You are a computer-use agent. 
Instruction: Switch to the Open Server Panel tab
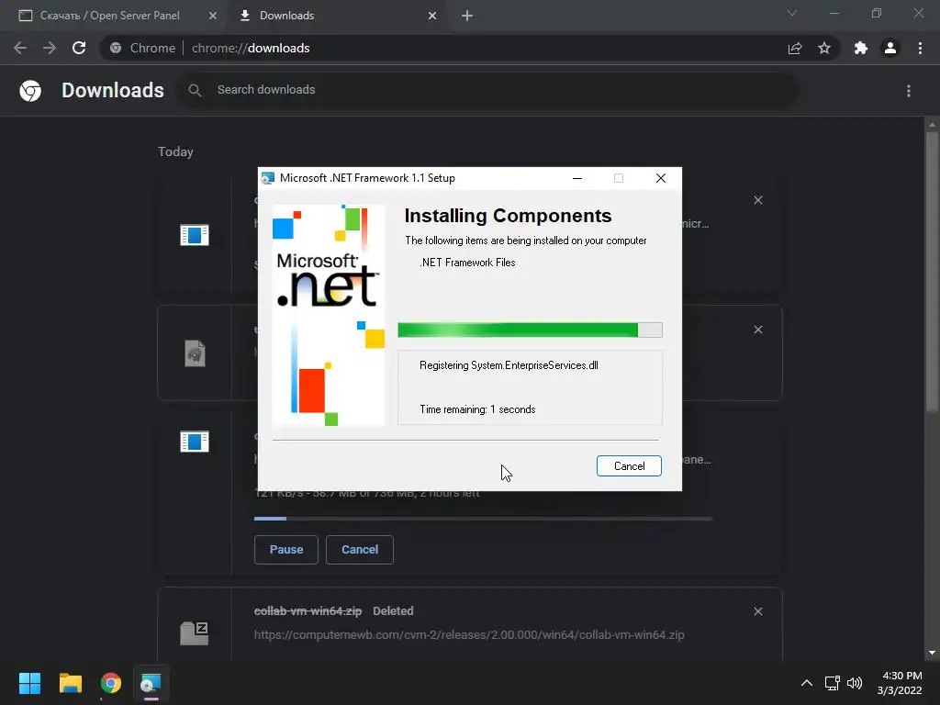pyautogui.click(x=109, y=16)
